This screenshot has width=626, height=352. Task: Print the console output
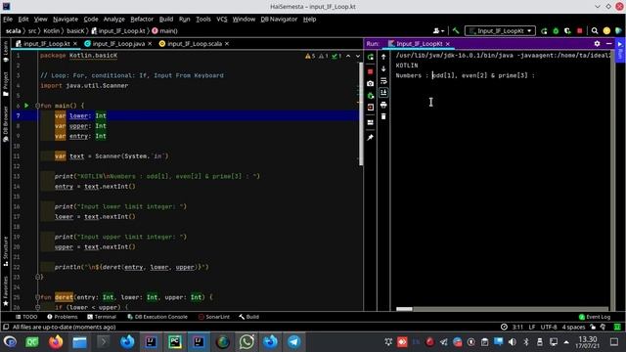[383, 105]
